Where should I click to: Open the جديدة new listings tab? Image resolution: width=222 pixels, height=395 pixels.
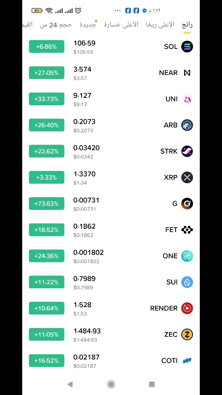tap(88, 25)
